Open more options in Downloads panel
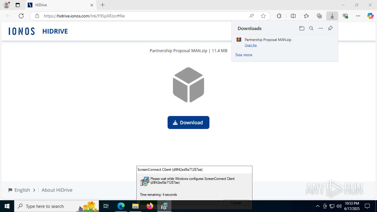377x212 pixels. [x=321, y=28]
